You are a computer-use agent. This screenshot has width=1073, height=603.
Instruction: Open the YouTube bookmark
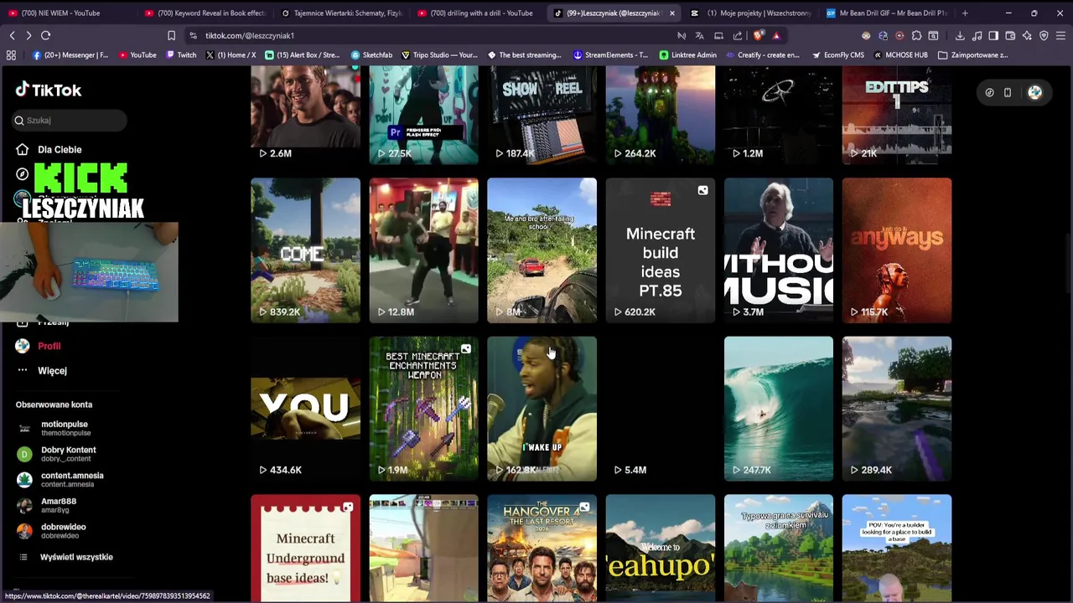coord(137,54)
